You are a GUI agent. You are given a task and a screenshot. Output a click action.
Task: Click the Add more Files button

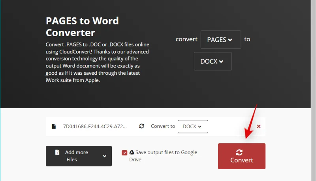[79, 156]
